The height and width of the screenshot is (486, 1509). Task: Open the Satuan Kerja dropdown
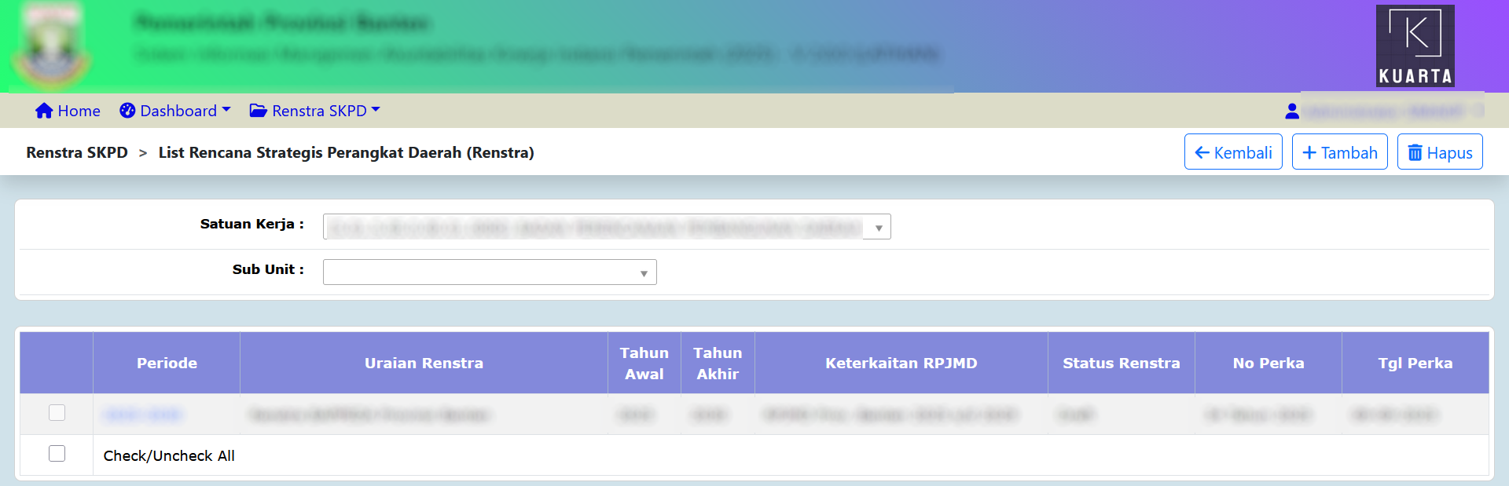(x=606, y=227)
